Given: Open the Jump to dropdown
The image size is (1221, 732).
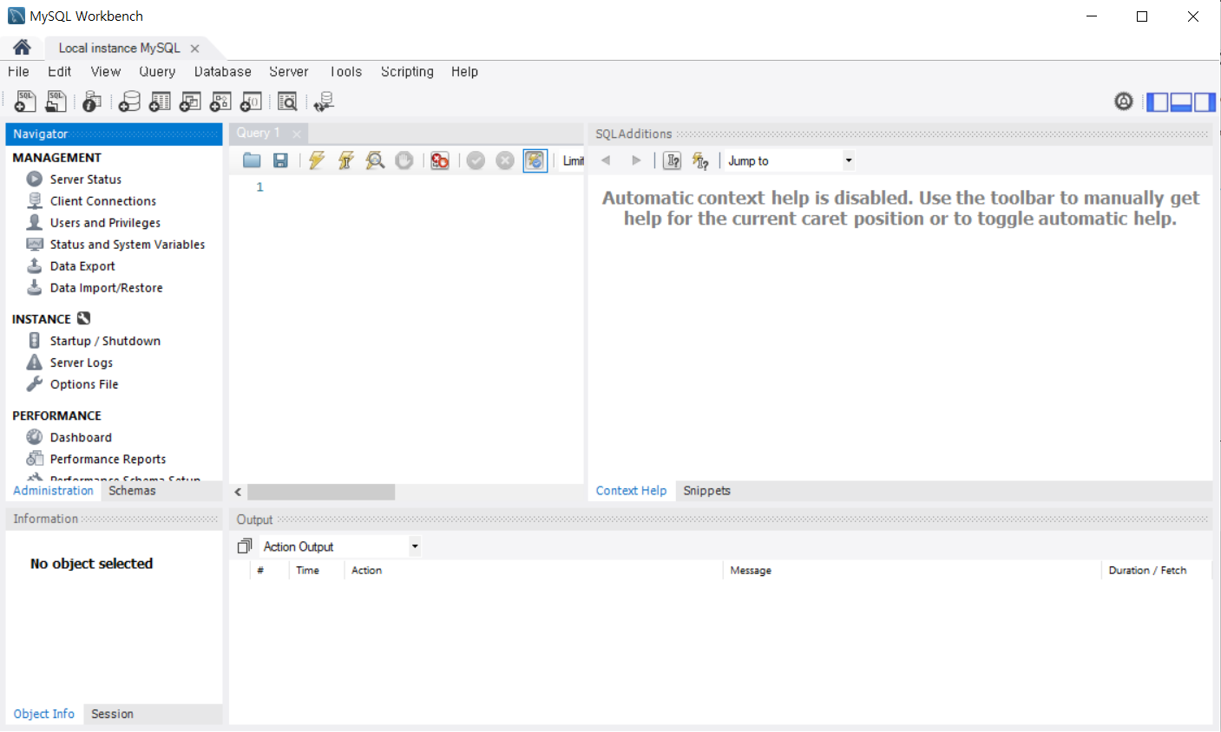Looking at the screenshot, I should pyautogui.click(x=789, y=160).
